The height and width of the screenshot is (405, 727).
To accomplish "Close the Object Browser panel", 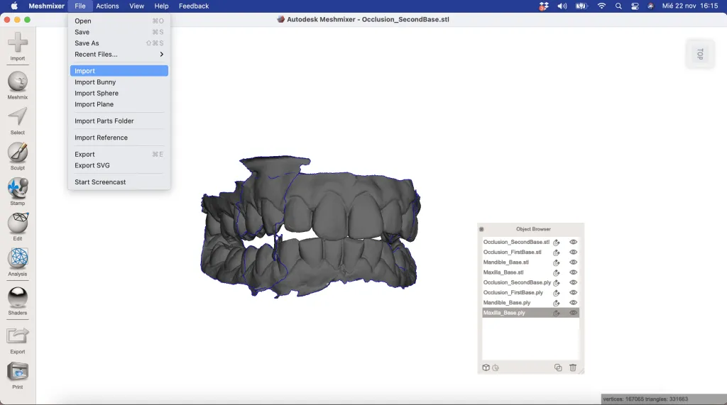I will [481, 229].
